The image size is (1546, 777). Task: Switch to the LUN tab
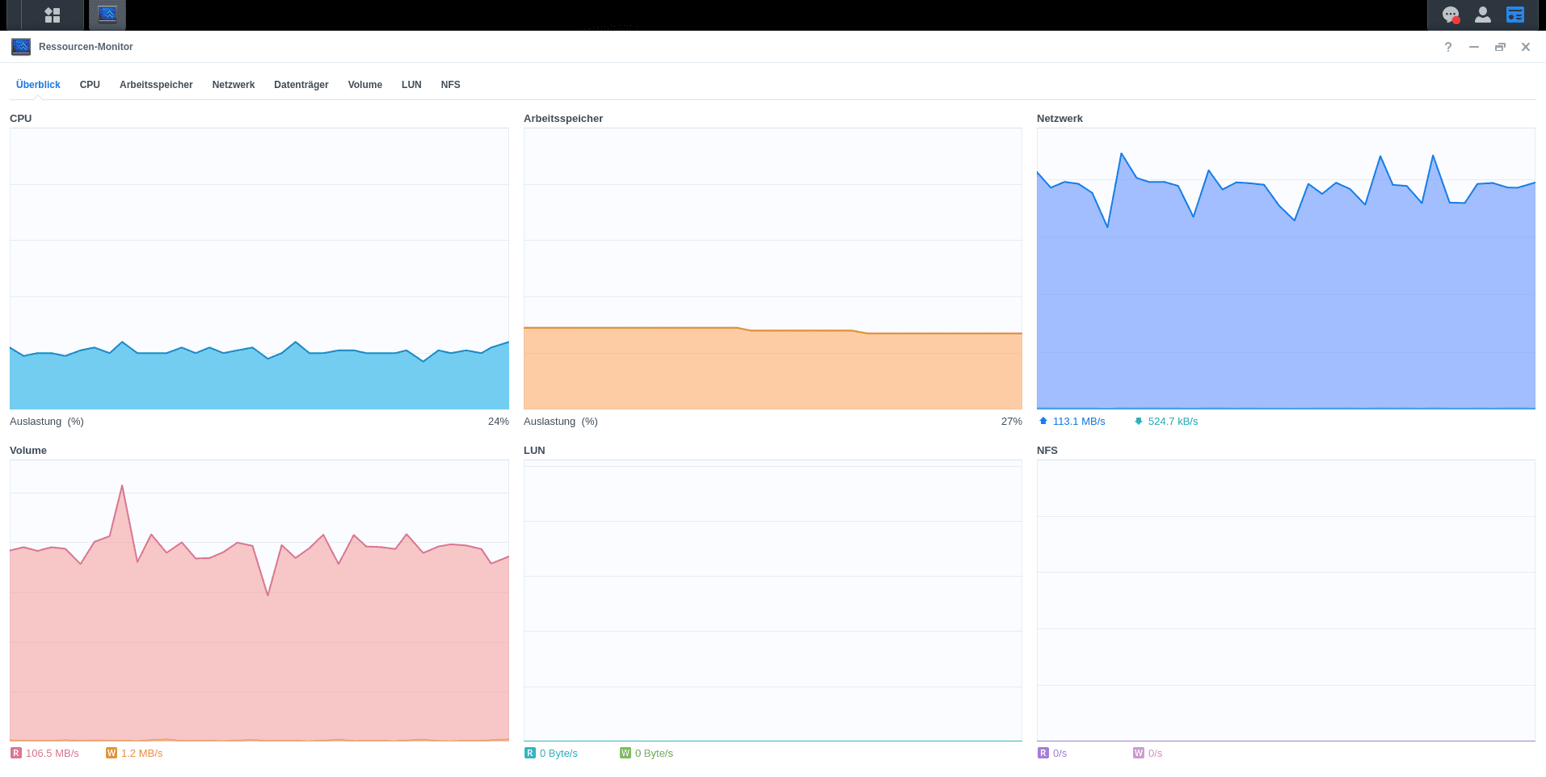click(411, 85)
